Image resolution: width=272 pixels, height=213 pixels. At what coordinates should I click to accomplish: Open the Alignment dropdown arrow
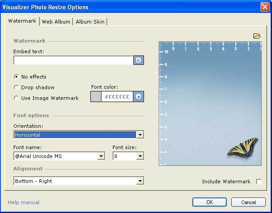(x=140, y=181)
